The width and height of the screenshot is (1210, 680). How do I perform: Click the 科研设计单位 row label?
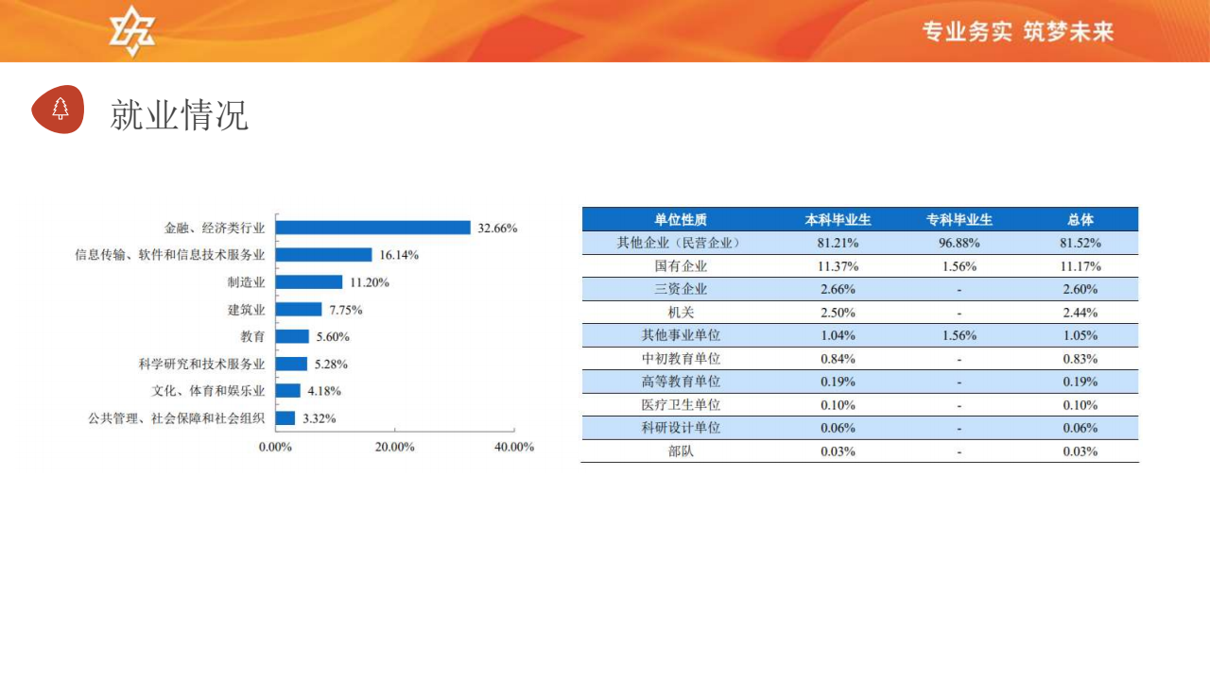coord(681,428)
